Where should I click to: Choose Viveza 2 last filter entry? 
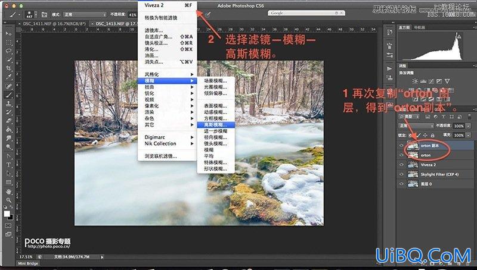click(168, 5)
